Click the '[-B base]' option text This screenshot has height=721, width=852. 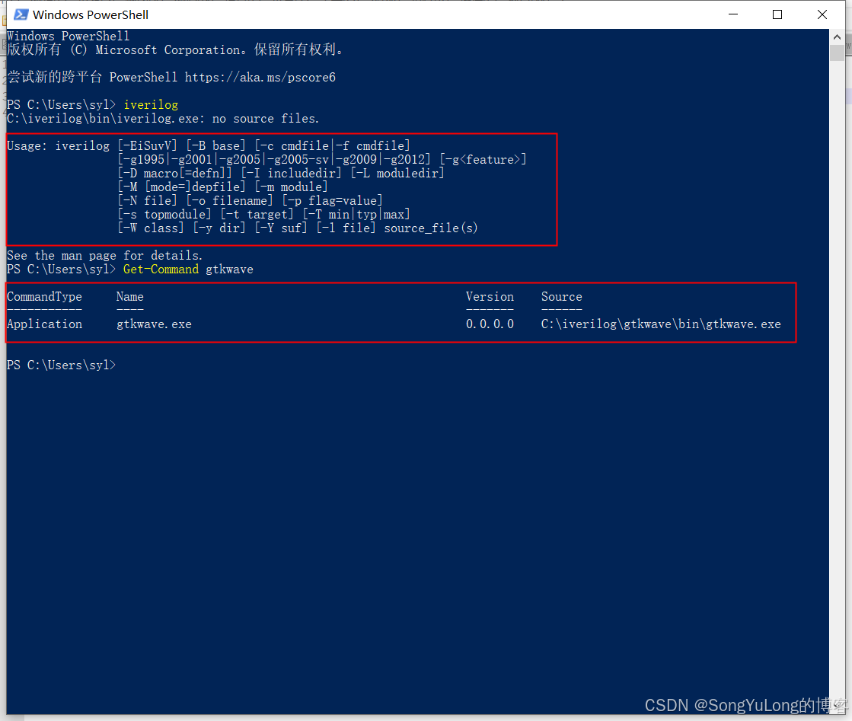coord(215,145)
